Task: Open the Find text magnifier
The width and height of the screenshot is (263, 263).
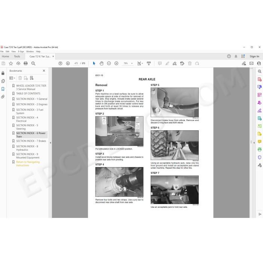Action: (x=33, y=63)
